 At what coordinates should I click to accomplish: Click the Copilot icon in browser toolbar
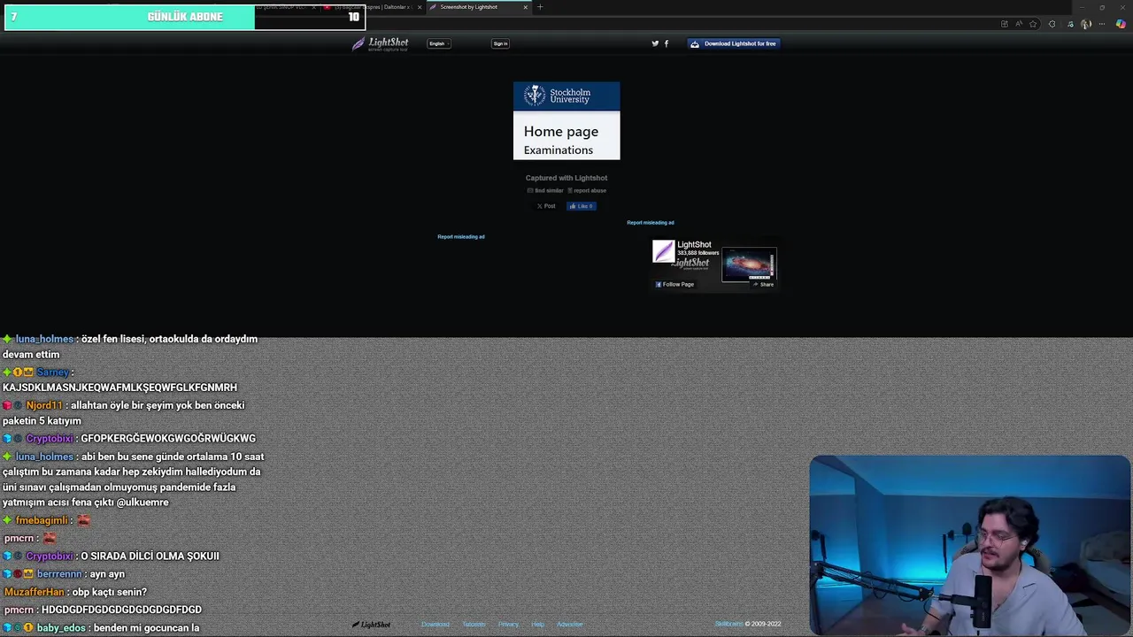pos(1121,24)
